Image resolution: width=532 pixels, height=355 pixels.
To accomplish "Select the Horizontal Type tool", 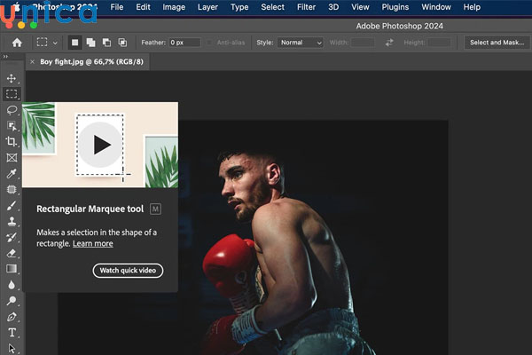I will tap(12, 333).
